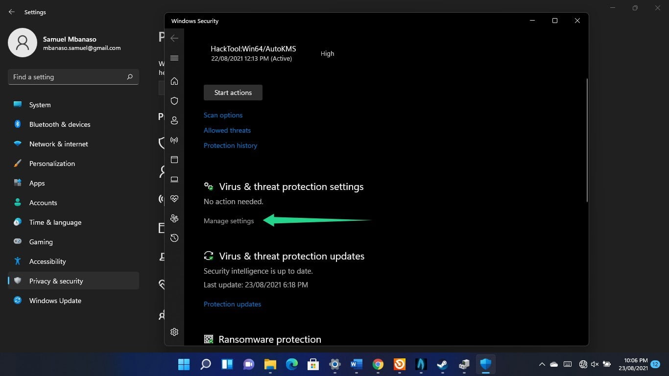Viewport: 669px width, 376px height.
Task: Expand the Windows Security navigation menu
Action: [174, 58]
